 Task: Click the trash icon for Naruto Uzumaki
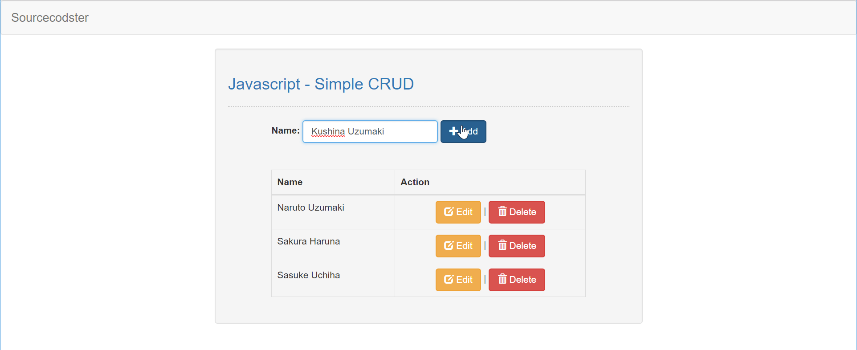pyautogui.click(x=503, y=212)
